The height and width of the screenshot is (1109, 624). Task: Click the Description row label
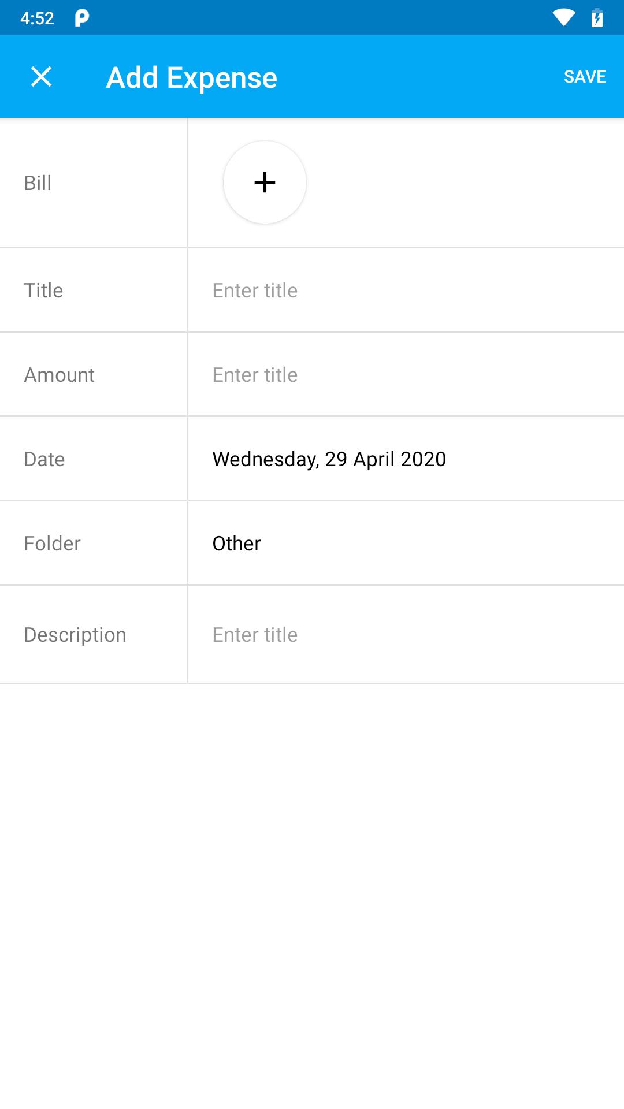click(75, 635)
